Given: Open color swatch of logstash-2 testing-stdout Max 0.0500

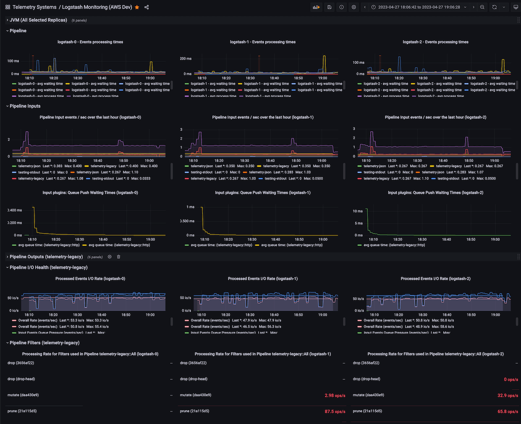Looking at the screenshot, I should pos(434,179).
